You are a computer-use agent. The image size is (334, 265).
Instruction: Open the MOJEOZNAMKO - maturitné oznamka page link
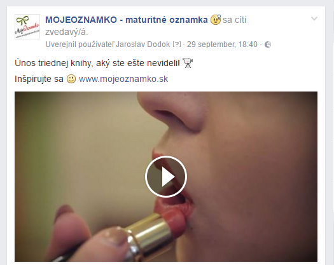coord(127,20)
